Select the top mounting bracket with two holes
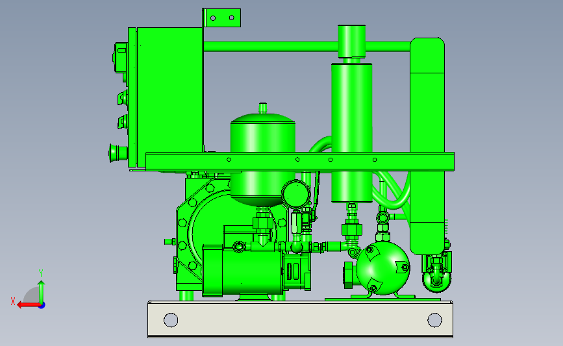This screenshot has width=563, height=346. coord(222,18)
